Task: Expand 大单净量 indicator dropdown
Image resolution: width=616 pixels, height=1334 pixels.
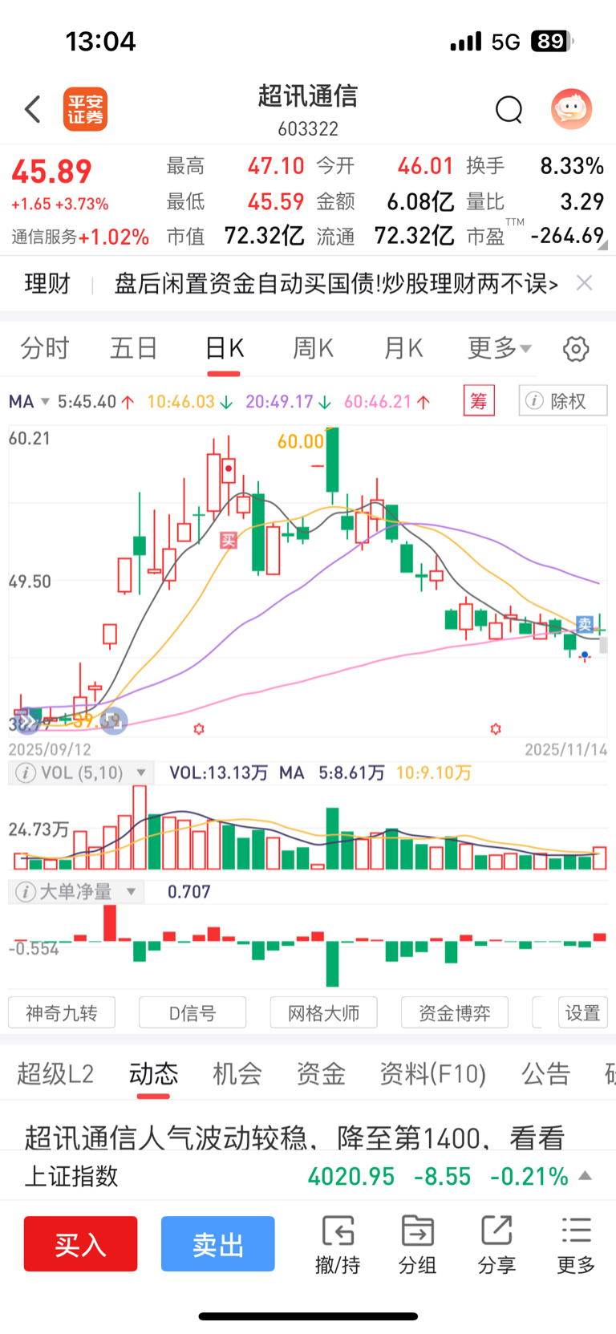Action: (x=132, y=892)
